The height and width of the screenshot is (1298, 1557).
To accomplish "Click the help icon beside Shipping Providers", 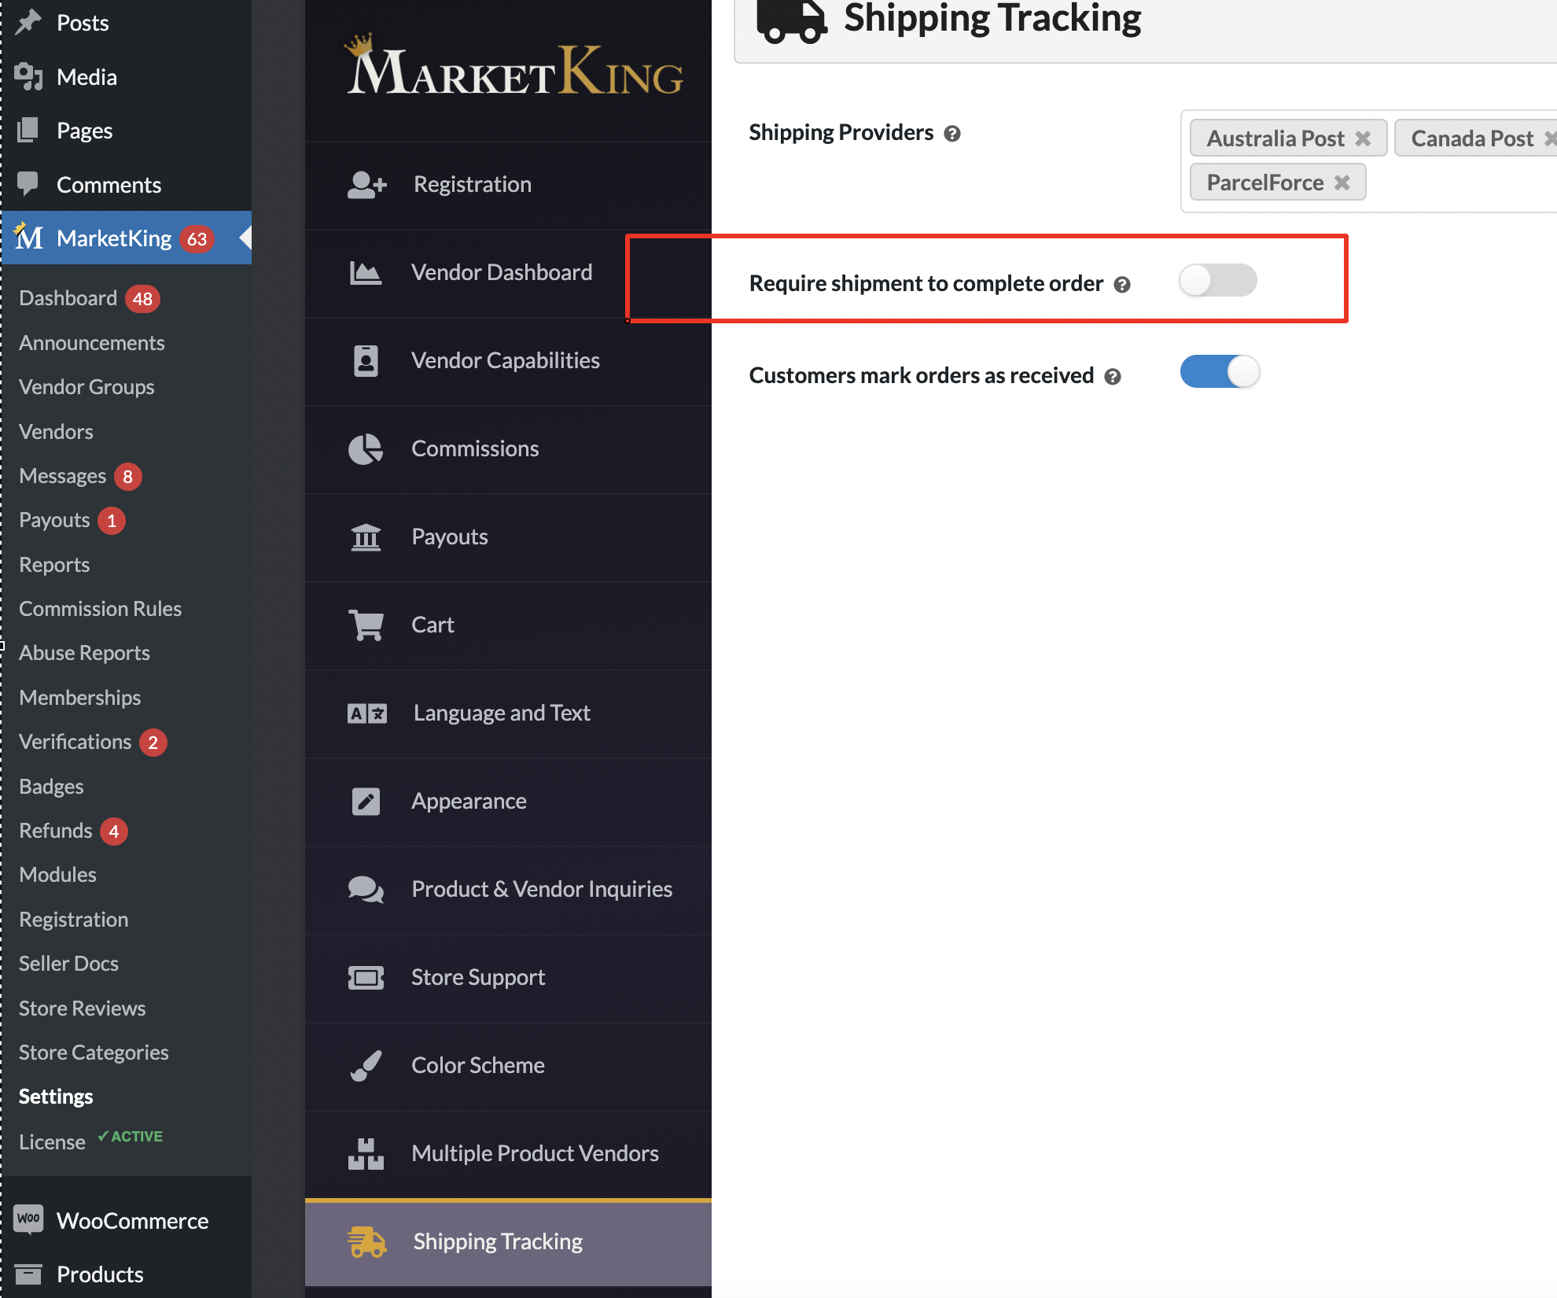I will point(952,134).
